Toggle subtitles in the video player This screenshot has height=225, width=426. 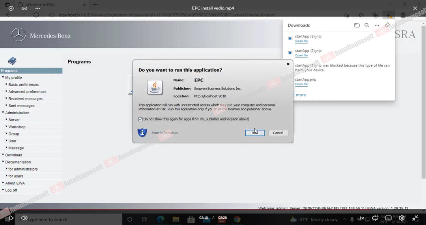tap(389, 218)
